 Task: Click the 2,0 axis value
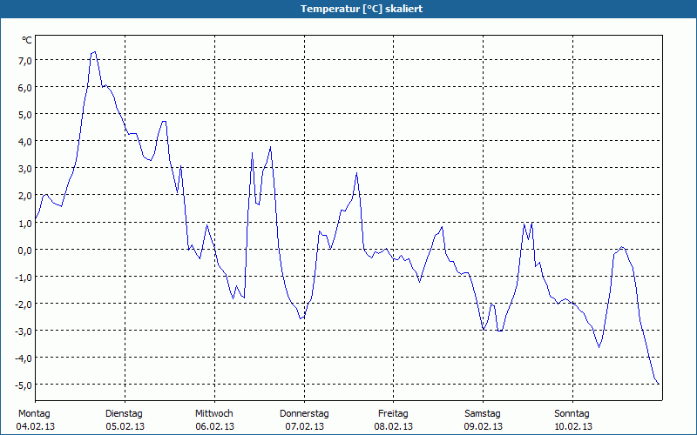[25, 197]
